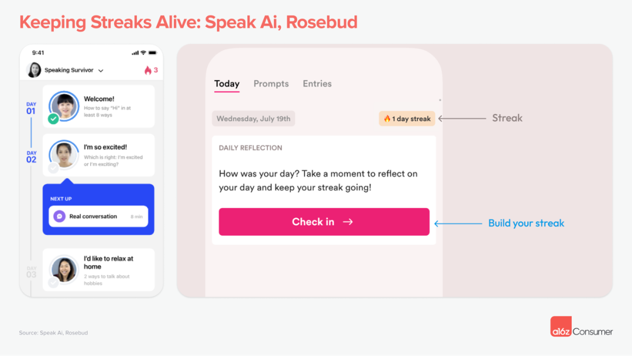The image size is (632, 356).
Task: Tap the flame streak icon showing 3
Action: pos(148,70)
